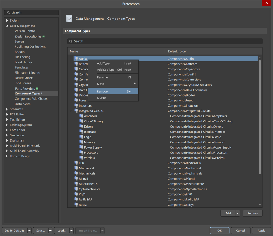This screenshot has height=236, width=273.
Task: Focus the Component Types search field
Action: click(x=165, y=41)
